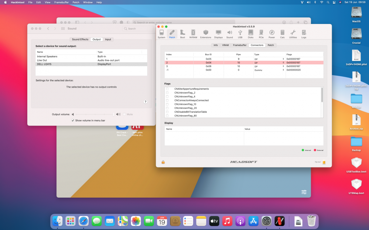Open the Sound section in Hackintool toolbar
Image resolution: width=369 pixels, height=230 pixels.
pyautogui.click(x=230, y=34)
